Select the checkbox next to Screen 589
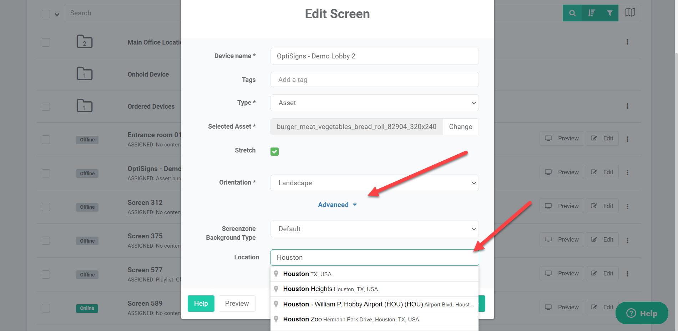 point(46,308)
